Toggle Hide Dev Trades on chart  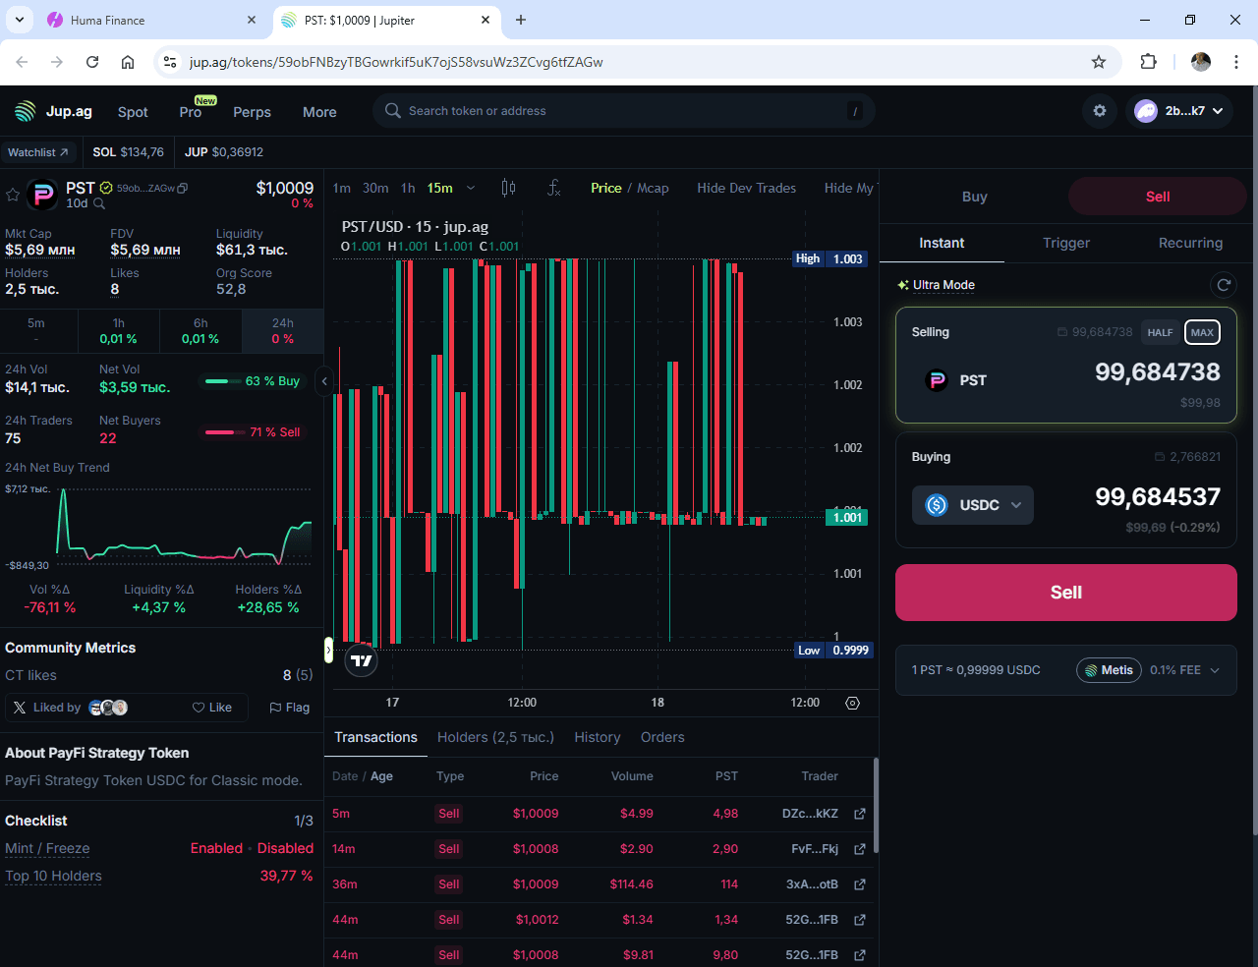746,188
